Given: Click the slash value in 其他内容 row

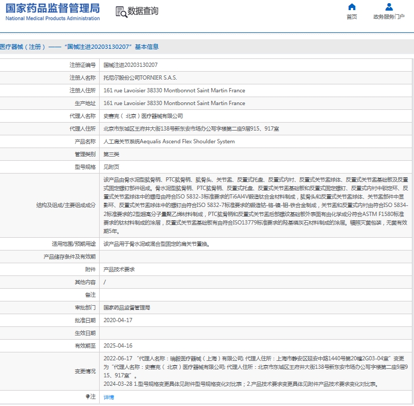Looking at the screenshot, I should [x=104, y=282].
